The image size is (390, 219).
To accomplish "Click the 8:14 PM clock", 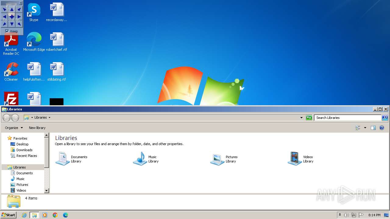I will click(374, 215).
